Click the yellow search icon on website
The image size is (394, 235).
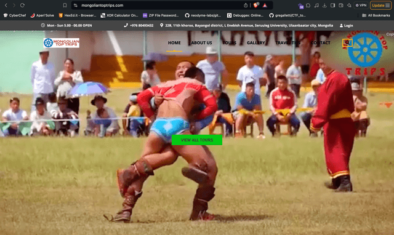347,42
